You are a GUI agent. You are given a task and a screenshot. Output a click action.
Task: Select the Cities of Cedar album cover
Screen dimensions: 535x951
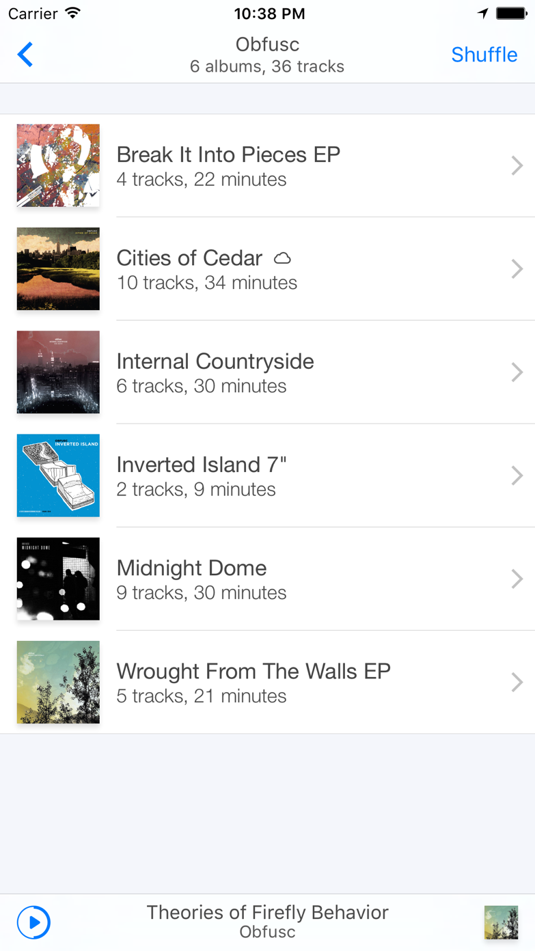(58, 268)
